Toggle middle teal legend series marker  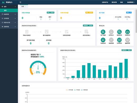click(x=75, y=90)
